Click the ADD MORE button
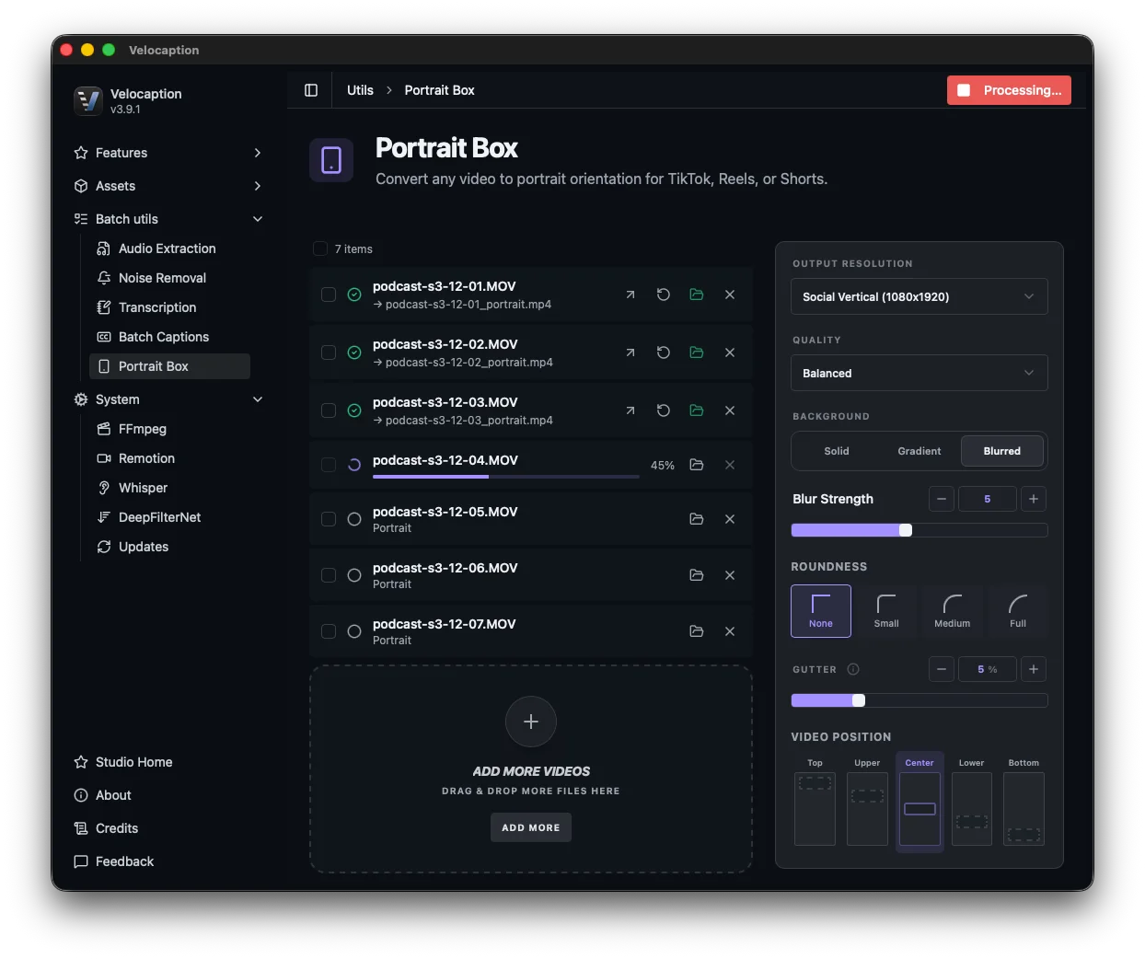Image resolution: width=1145 pixels, height=959 pixels. [531, 827]
